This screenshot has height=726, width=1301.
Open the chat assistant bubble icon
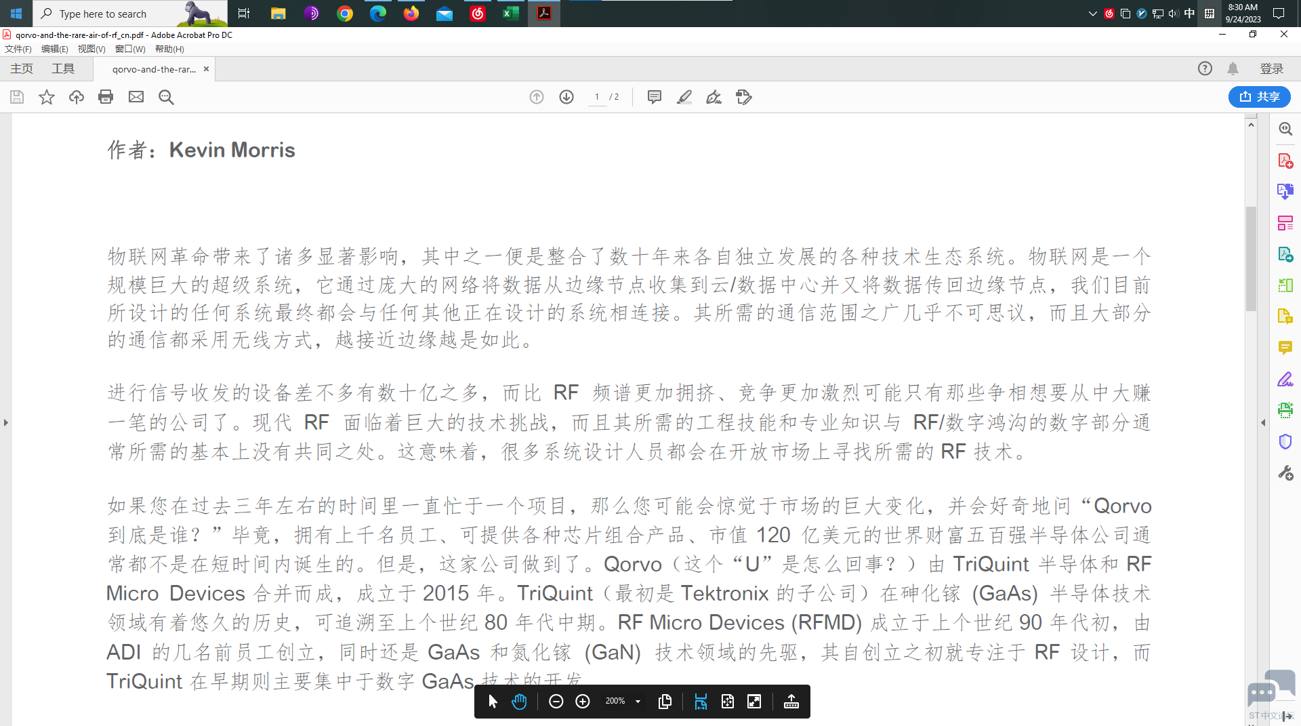1271,687
